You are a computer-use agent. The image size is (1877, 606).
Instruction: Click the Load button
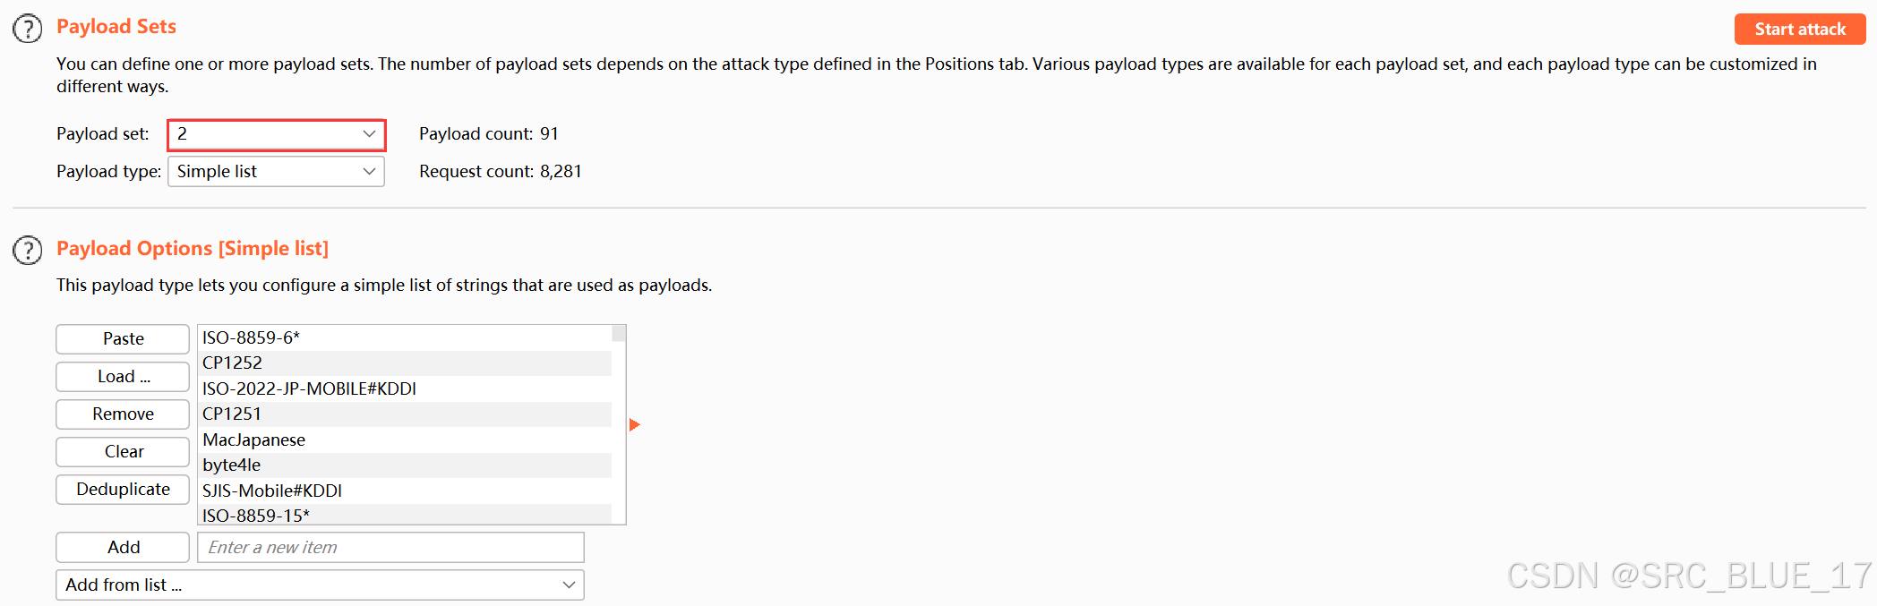tap(123, 377)
